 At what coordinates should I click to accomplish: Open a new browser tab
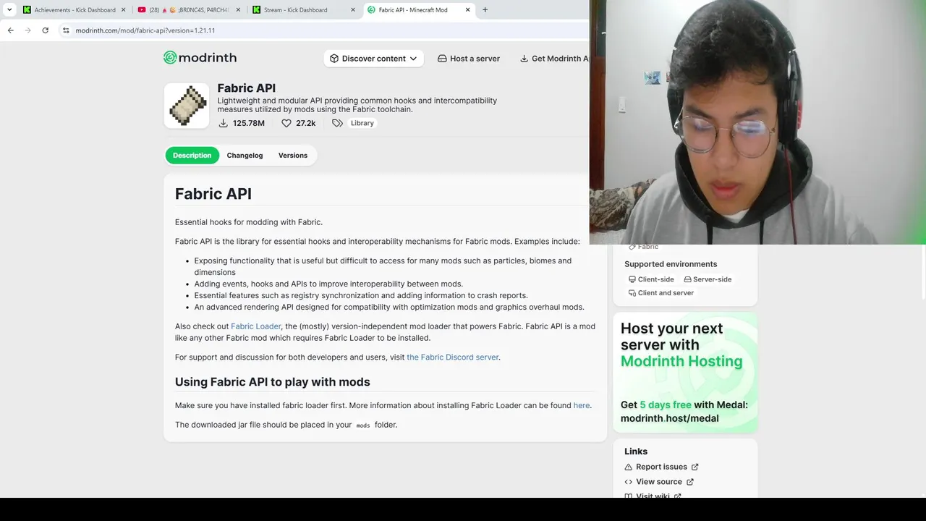[485, 10]
